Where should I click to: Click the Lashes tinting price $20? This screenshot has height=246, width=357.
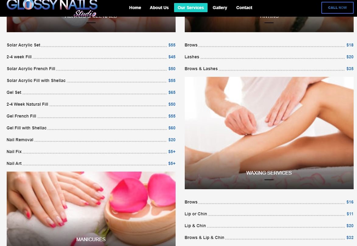coord(350,57)
